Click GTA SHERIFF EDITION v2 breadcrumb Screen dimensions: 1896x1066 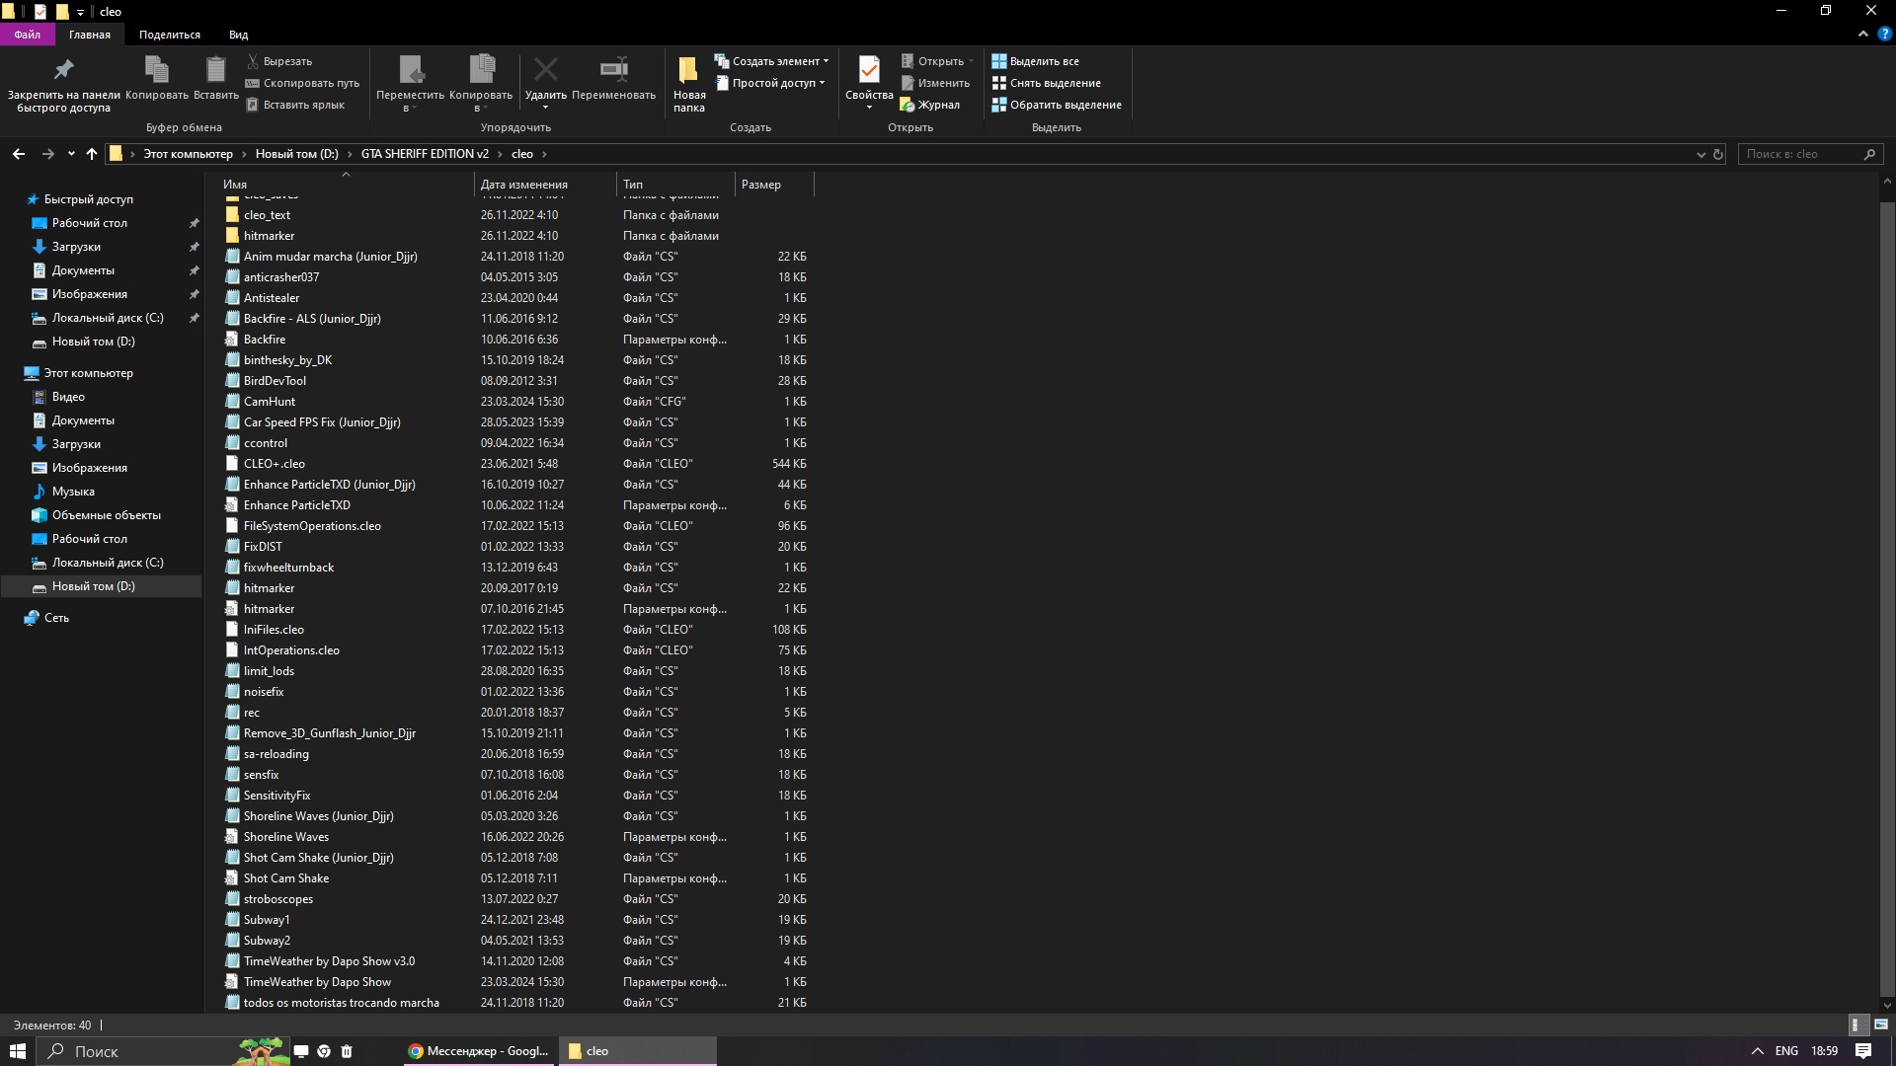click(425, 154)
